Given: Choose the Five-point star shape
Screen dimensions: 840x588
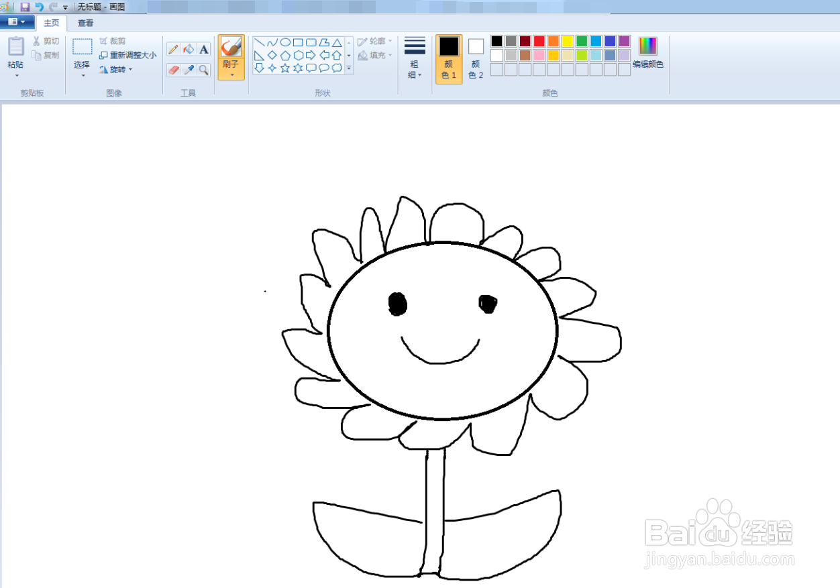Looking at the screenshot, I should pyautogui.click(x=285, y=68).
